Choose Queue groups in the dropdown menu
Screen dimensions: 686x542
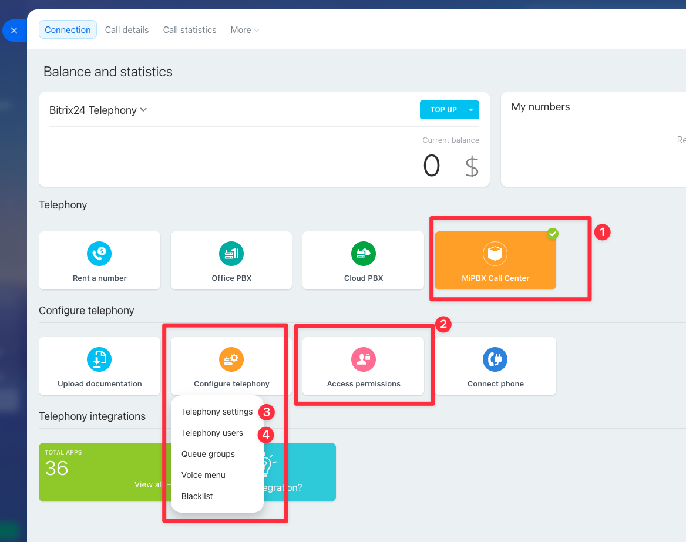click(x=209, y=454)
